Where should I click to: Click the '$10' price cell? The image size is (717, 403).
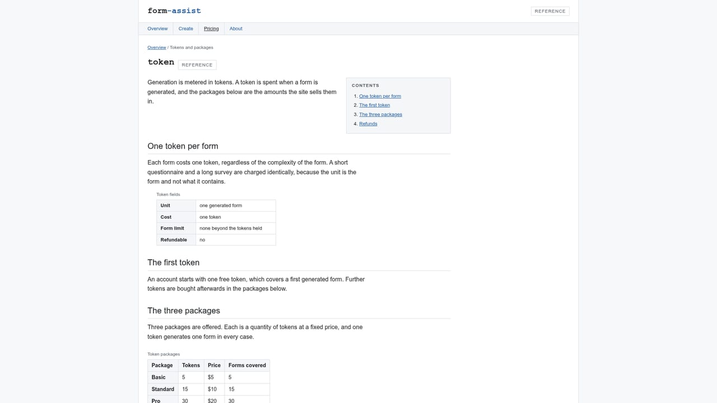pos(214,389)
